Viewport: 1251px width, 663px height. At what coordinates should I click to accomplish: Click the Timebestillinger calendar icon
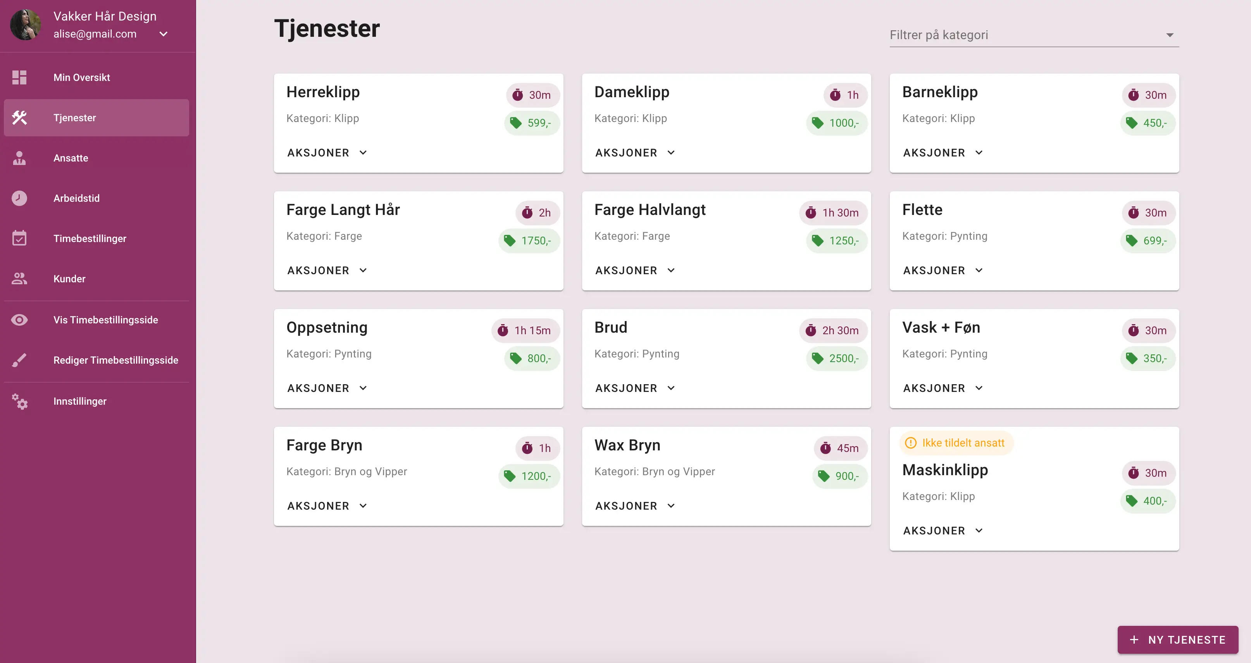click(19, 238)
